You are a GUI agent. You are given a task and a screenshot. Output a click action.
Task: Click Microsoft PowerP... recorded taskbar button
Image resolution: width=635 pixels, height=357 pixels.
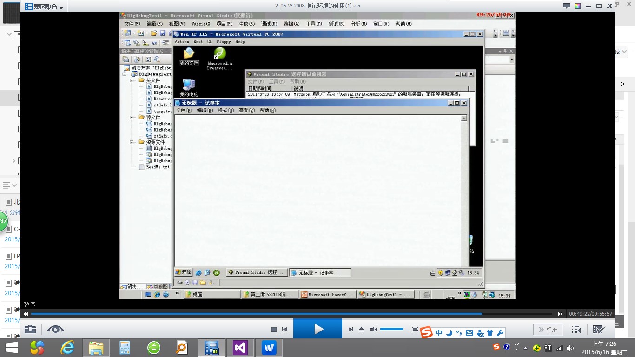point(328,295)
